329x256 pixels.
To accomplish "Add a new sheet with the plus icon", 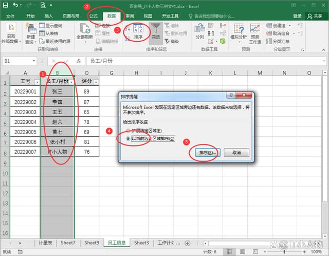I will tap(187, 243).
